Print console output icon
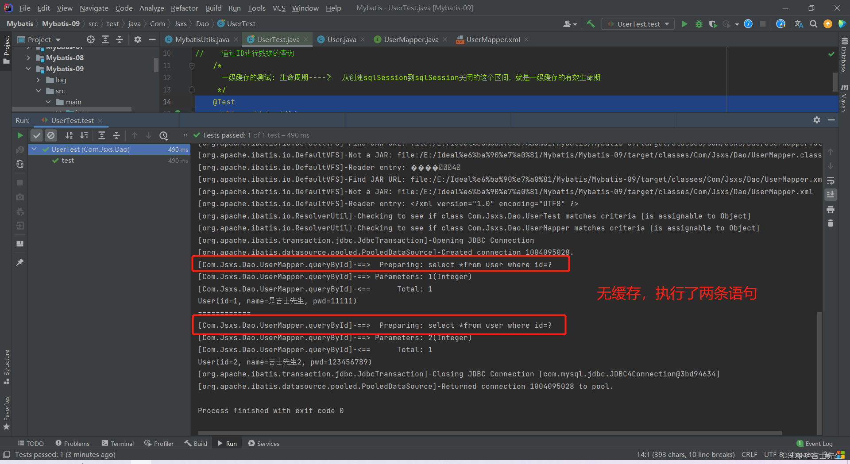Image resolution: width=850 pixels, height=464 pixels. click(831, 209)
